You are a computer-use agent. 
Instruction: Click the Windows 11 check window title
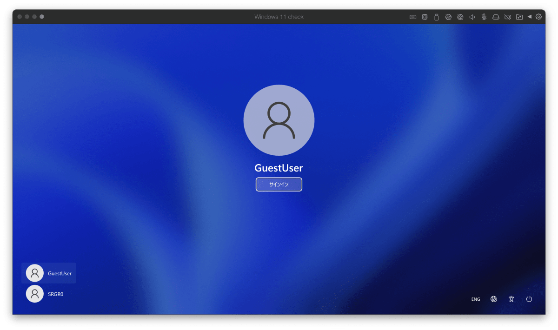[279, 17]
